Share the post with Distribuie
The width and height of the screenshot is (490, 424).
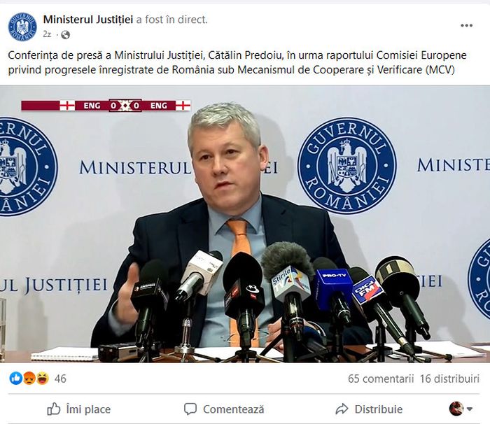369,409
